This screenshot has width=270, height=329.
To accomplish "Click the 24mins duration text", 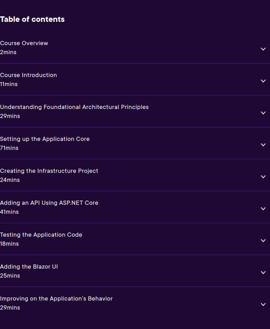I will point(10,180).
